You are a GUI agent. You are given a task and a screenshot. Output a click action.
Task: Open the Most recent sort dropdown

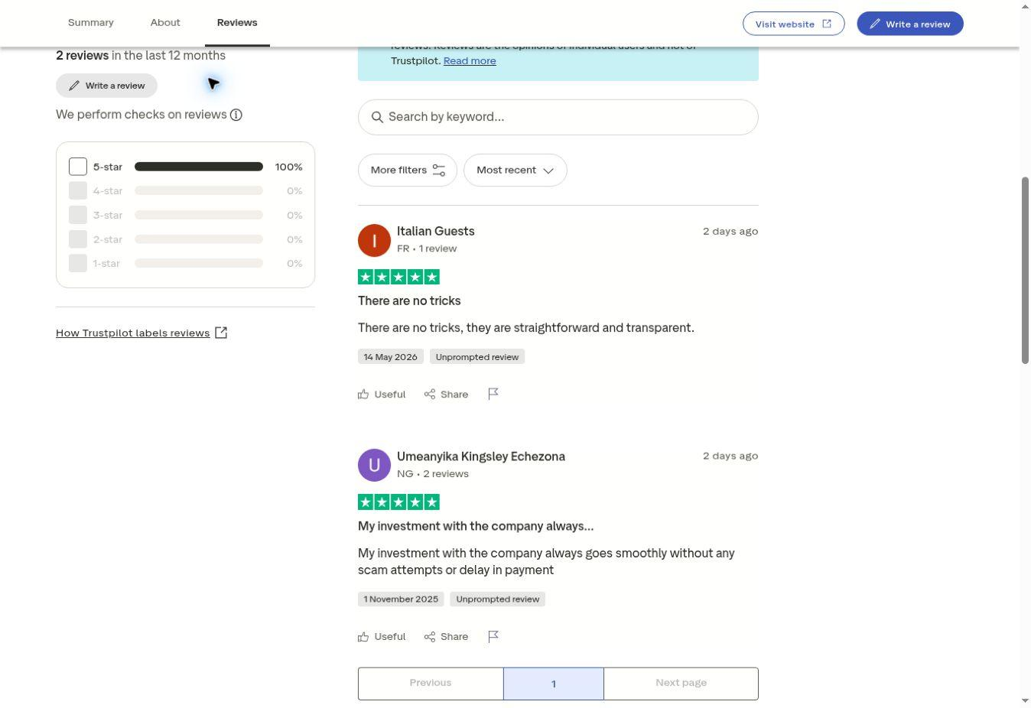[x=515, y=170]
